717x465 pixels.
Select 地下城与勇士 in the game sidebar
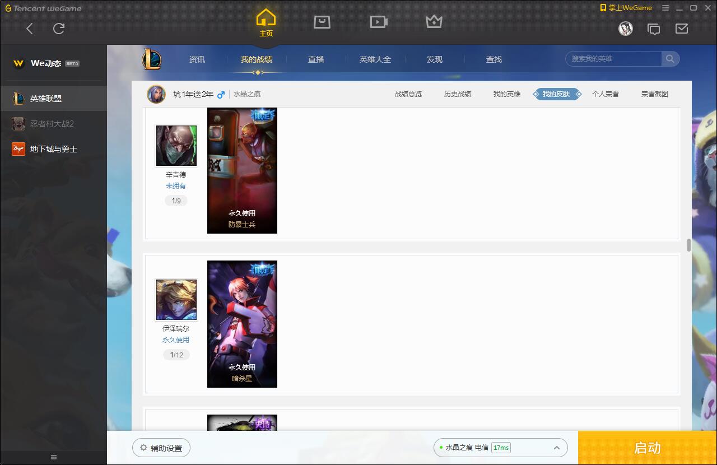tap(53, 149)
